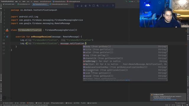The height and width of the screenshot is (106, 189).
Task: Select the pen annotation tool in floating toolbar
Action: [x=78, y=6]
